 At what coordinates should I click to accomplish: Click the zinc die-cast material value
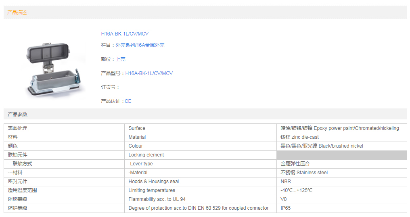(299, 137)
